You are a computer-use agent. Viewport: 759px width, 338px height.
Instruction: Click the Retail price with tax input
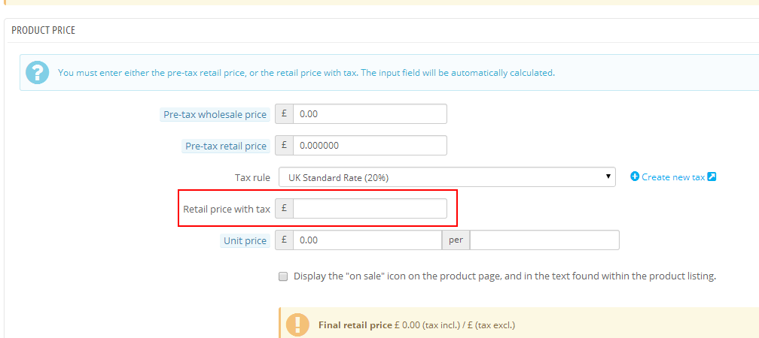369,209
